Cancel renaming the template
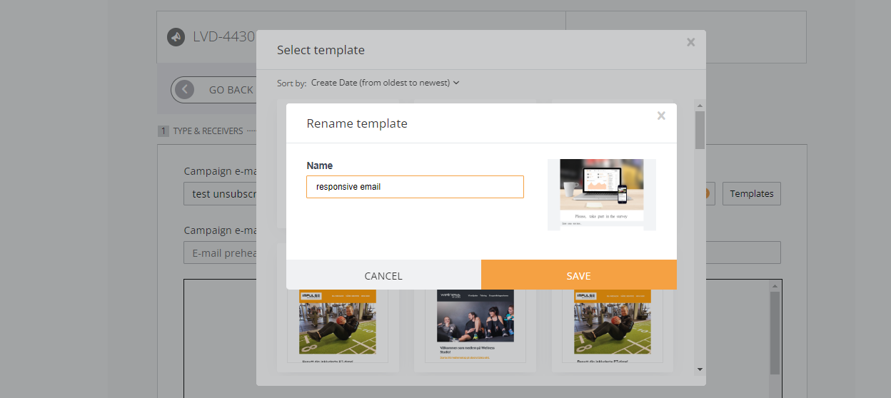 click(383, 275)
